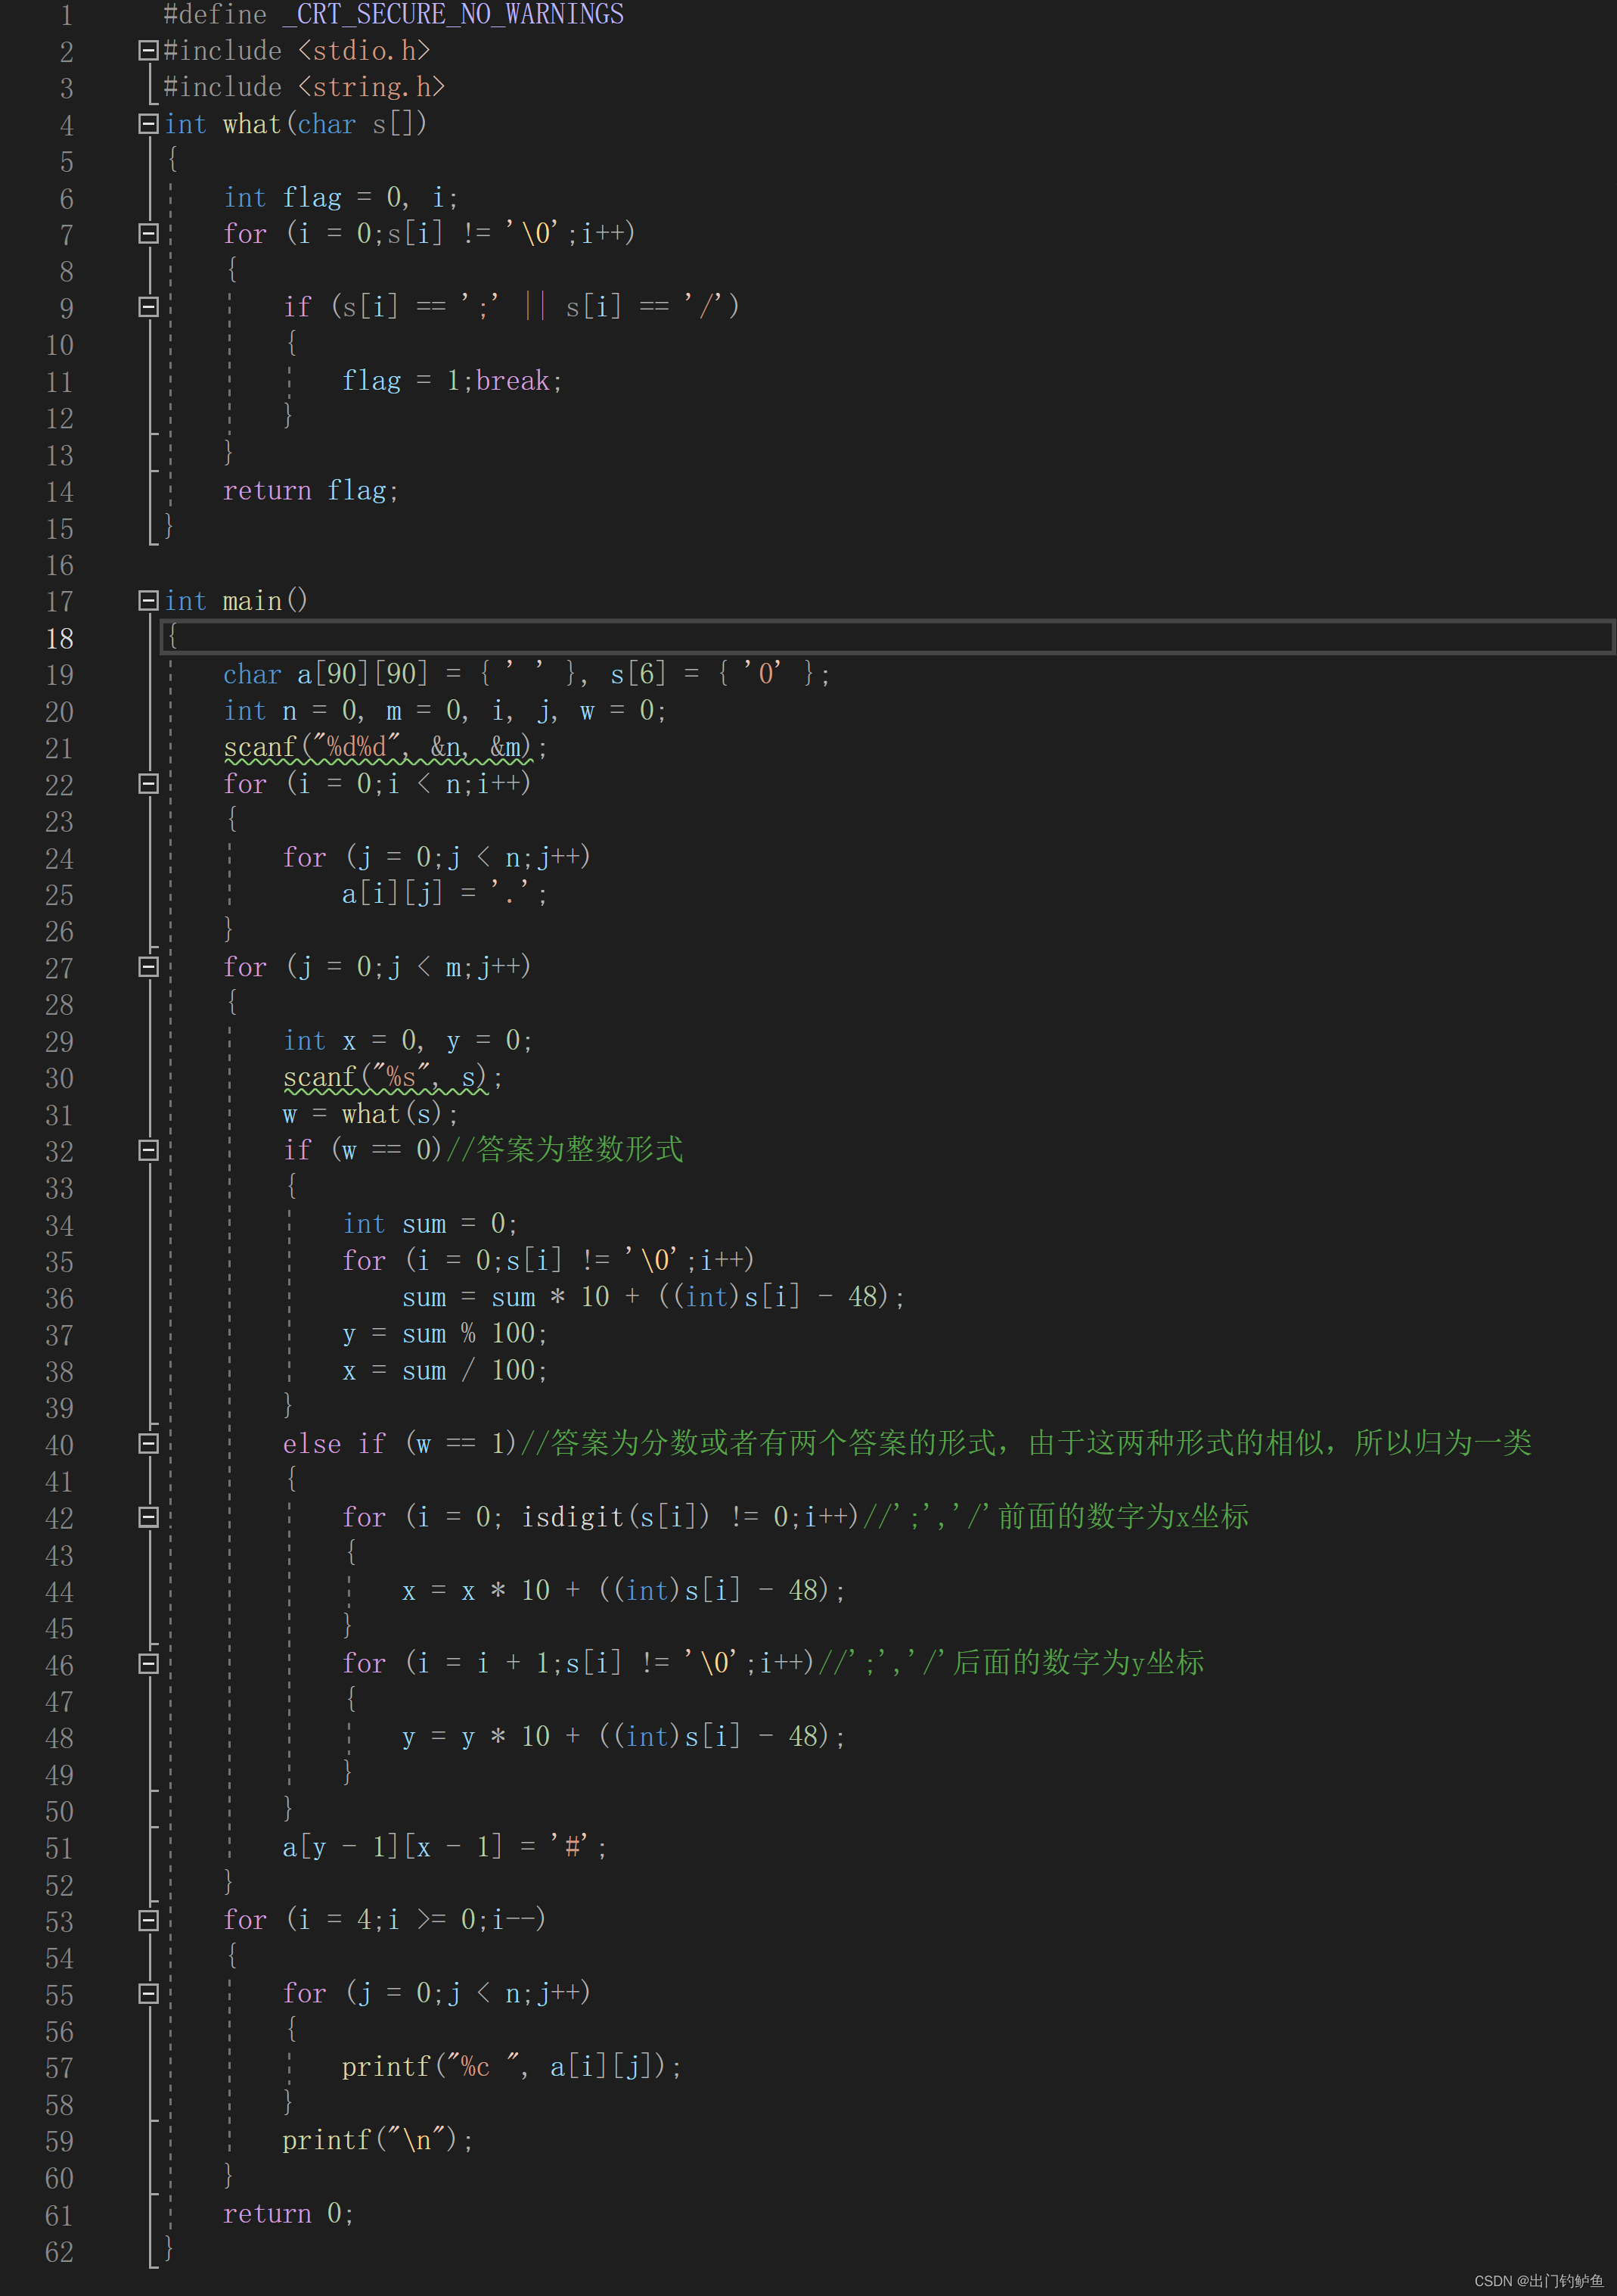Collapse the main function fold marker
The width and height of the screenshot is (1617, 2296).
148,600
